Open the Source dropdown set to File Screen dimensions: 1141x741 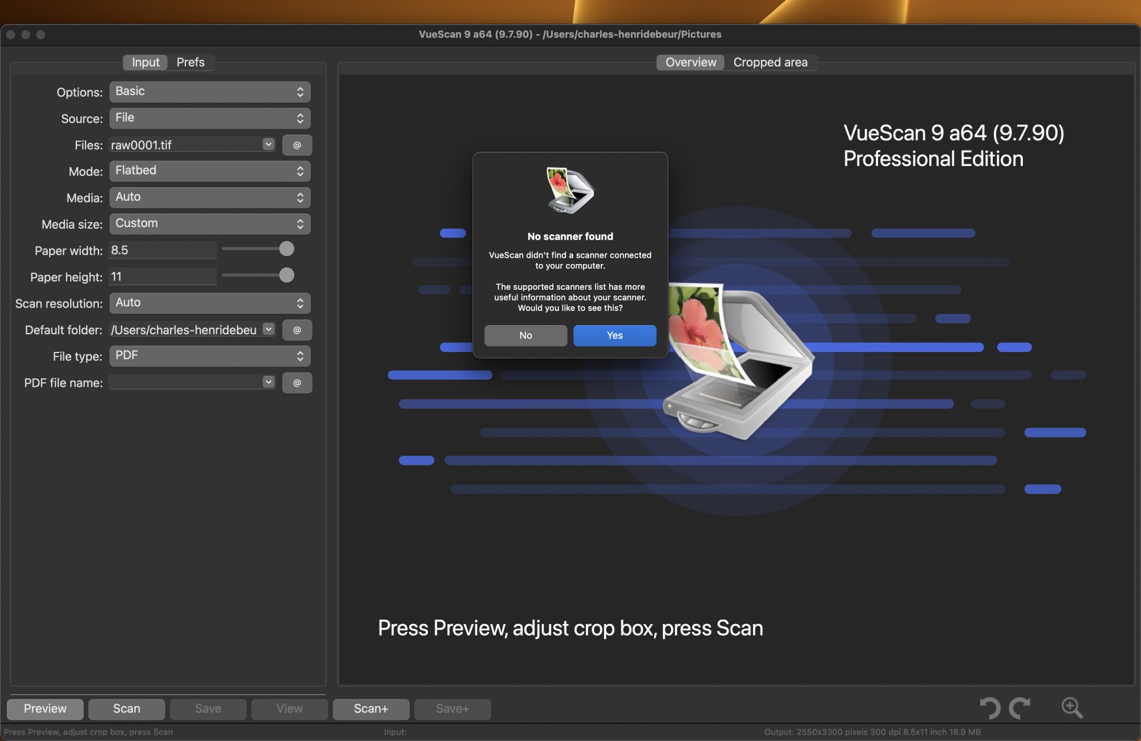coord(209,118)
